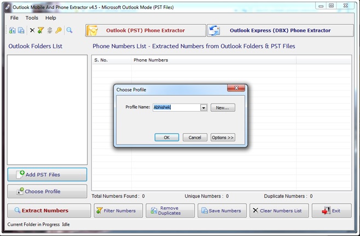Click the remove duplicates toolbar icon
This screenshot has height=236, width=360.
pyautogui.click(x=12, y=30)
